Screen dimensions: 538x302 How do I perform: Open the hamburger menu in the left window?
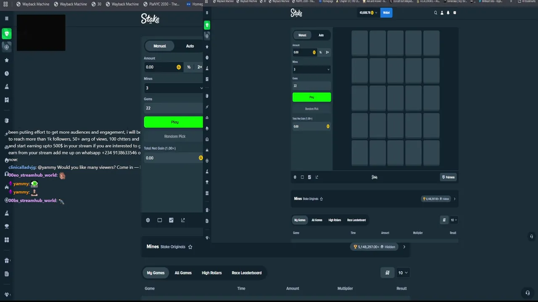[6, 18]
